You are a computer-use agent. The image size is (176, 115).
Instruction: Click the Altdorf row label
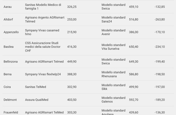click(x=8, y=20)
